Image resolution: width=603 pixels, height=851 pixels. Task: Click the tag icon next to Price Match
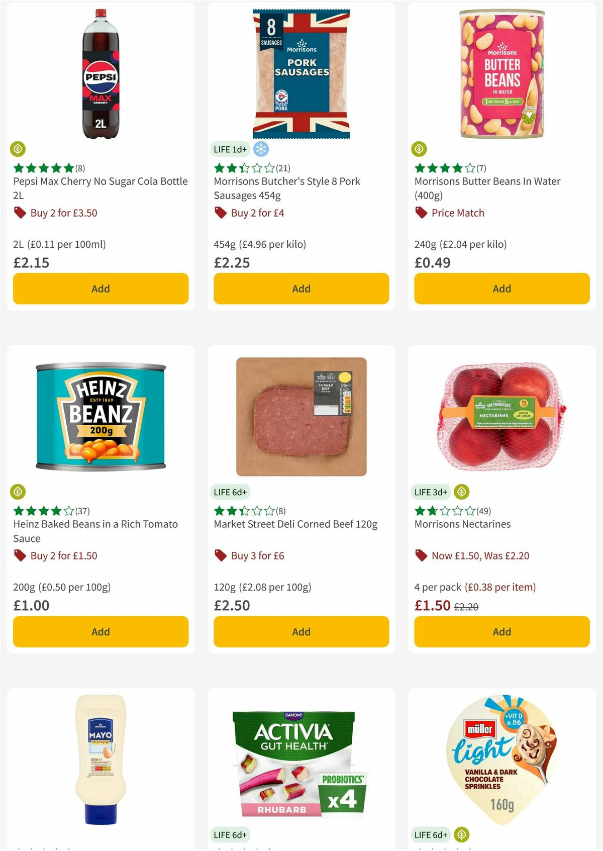pos(422,213)
